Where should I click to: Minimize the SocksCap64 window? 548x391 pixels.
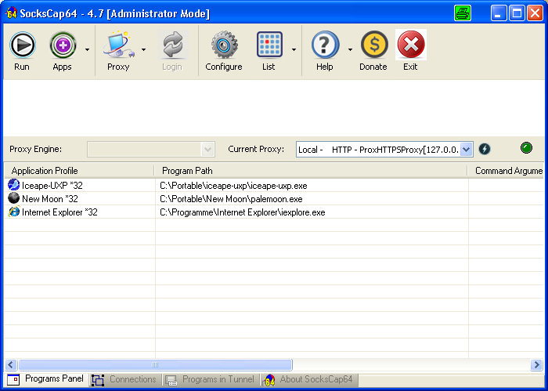tap(499, 13)
